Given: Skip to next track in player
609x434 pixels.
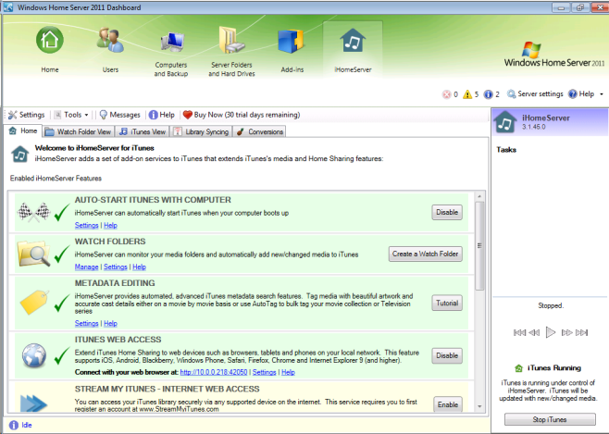Looking at the screenshot, I should coord(581,333).
